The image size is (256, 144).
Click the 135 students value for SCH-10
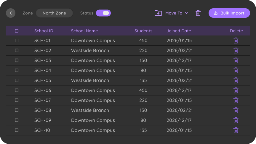(143, 130)
